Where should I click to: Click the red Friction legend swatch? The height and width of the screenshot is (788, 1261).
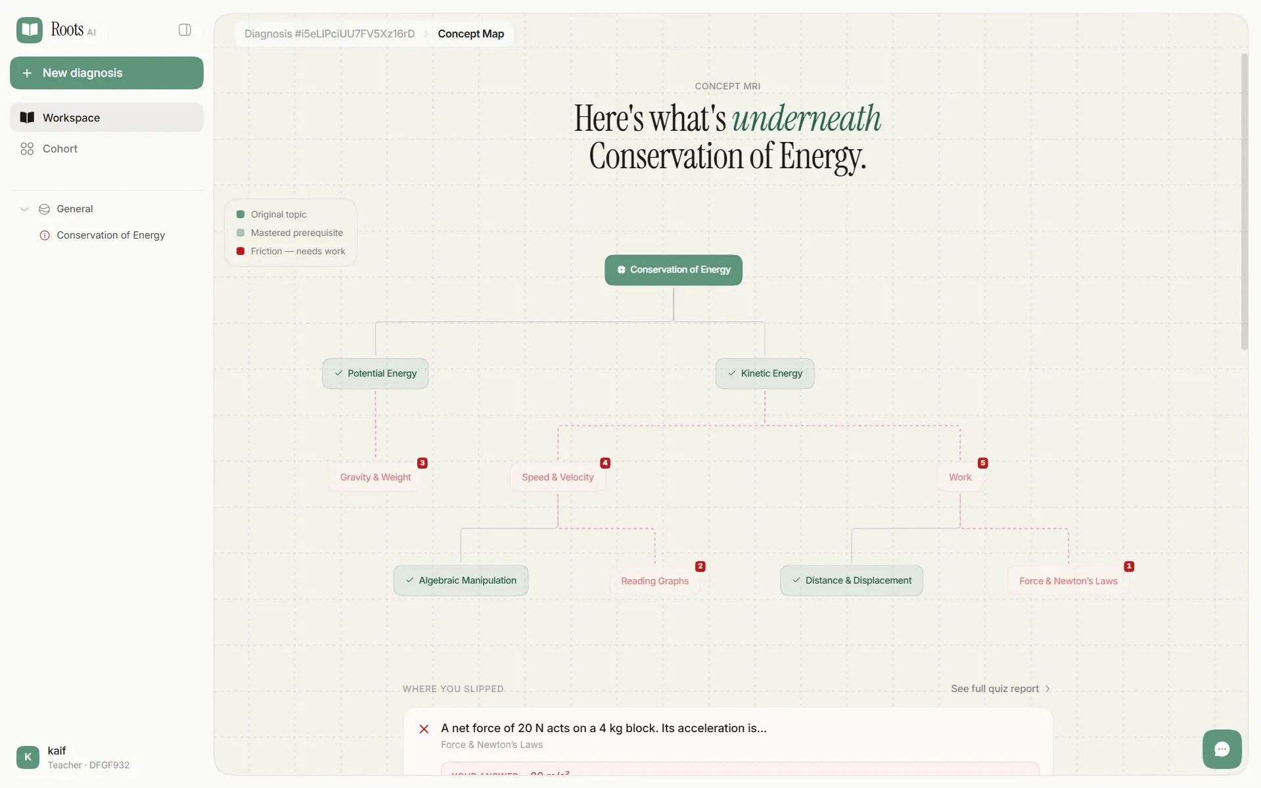[x=241, y=251]
